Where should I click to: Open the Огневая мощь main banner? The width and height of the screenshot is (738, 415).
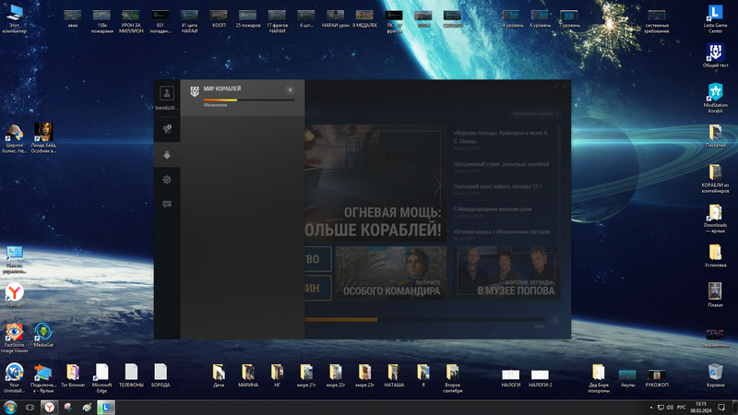[x=375, y=183]
